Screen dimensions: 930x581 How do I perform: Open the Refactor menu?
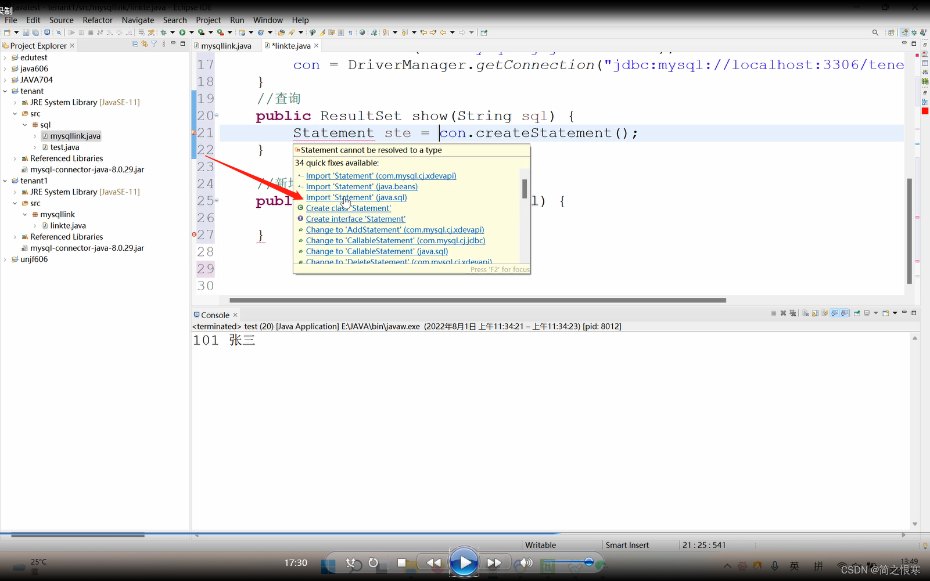98,20
